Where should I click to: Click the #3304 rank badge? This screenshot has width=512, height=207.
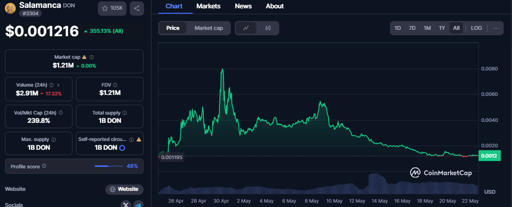[x=30, y=13]
